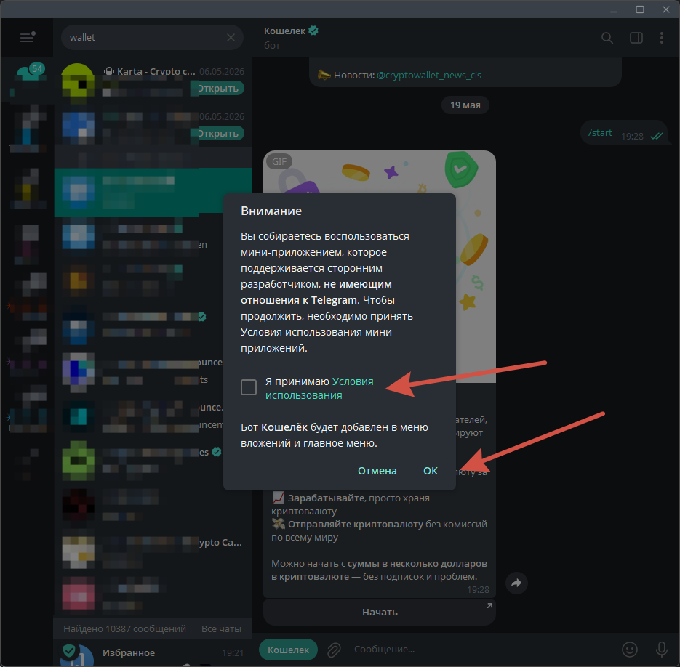Open the three-dot chat options menu
Image resolution: width=680 pixels, height=667 pixels.
(x=661, y=38)
